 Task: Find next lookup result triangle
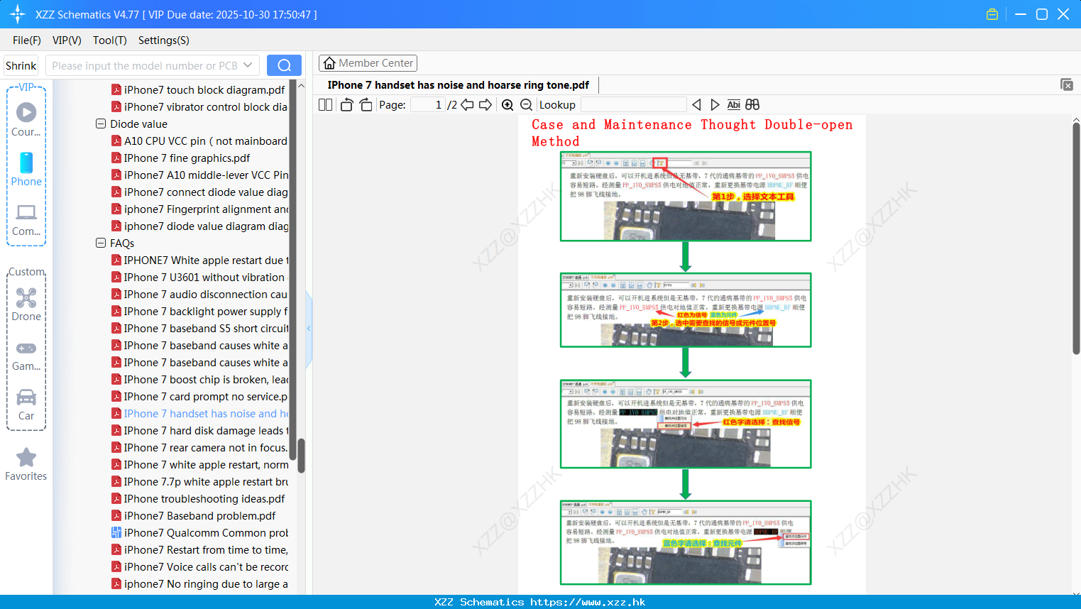point(715,105)
